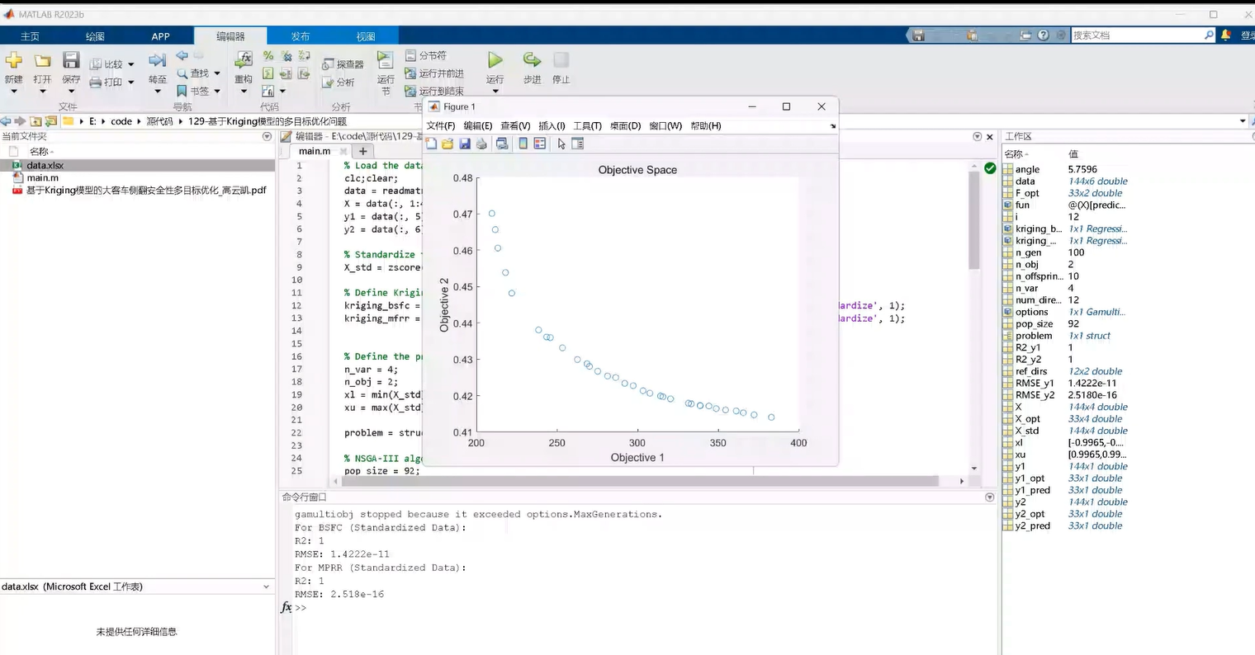Screen dimensions: 1255x655
Task: Select Edit Plot arrow tool in Figure toolbar
Action: coord(561,144)
